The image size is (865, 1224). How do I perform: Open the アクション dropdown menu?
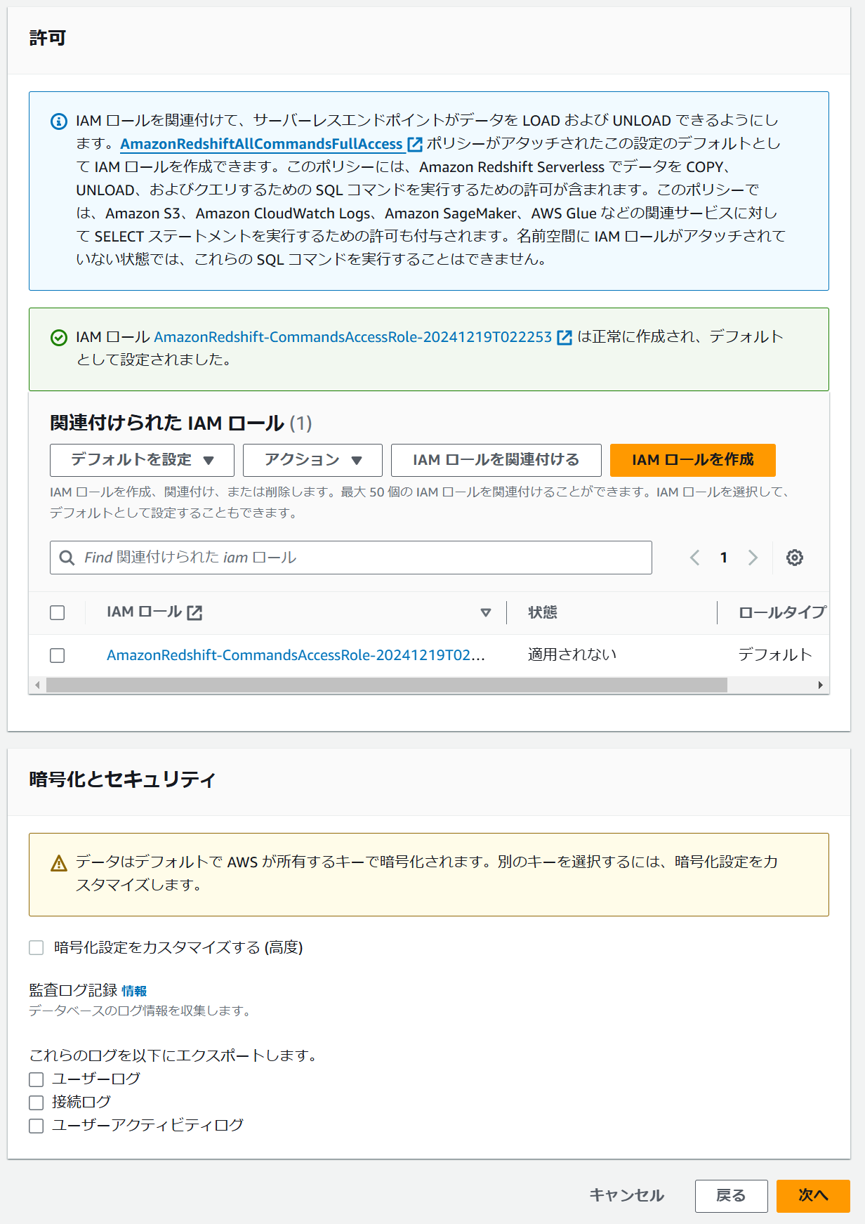[312, 460]
